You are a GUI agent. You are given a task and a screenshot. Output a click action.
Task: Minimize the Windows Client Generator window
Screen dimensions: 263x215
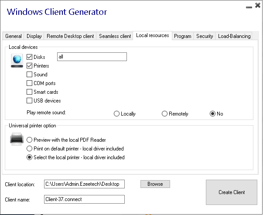248,6
